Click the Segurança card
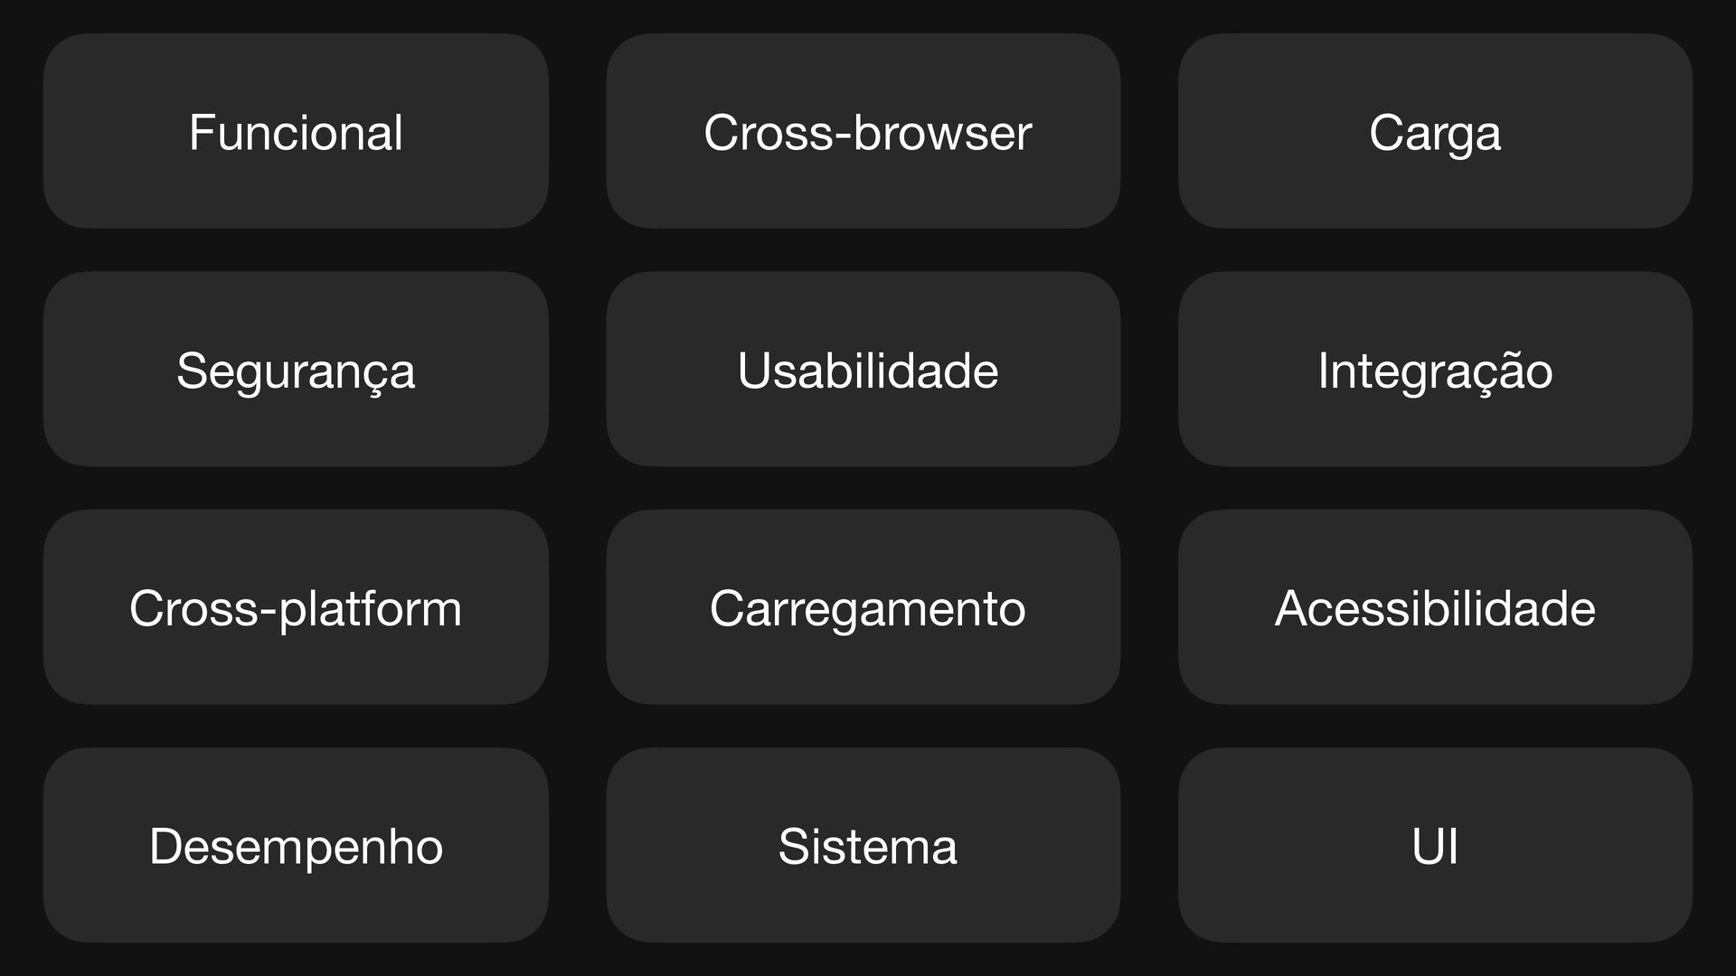Screen dimensions: 1736x976 click(x=296, y=369)
